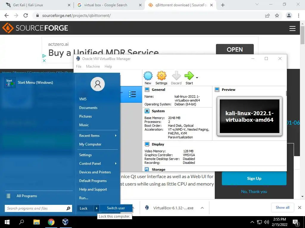
Task: Click the SourceForge logo
Action: [35, 28]
